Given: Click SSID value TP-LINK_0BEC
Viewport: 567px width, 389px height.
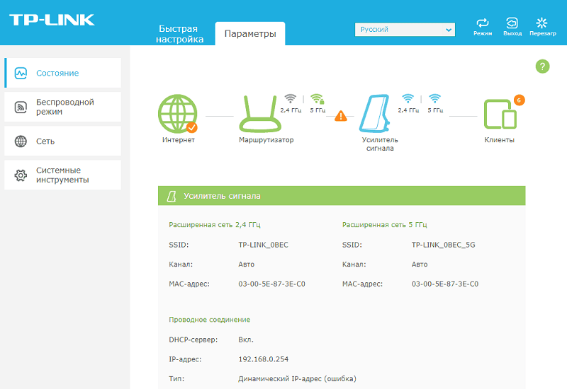Looking at the screenshot, I should point(263,245).
